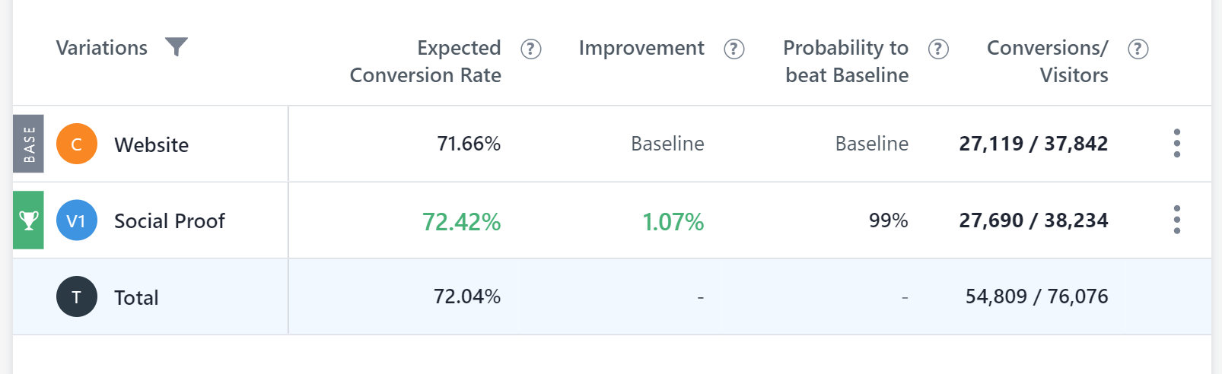Open the Social Proof row three-dot menu

tap(1177, 220)
